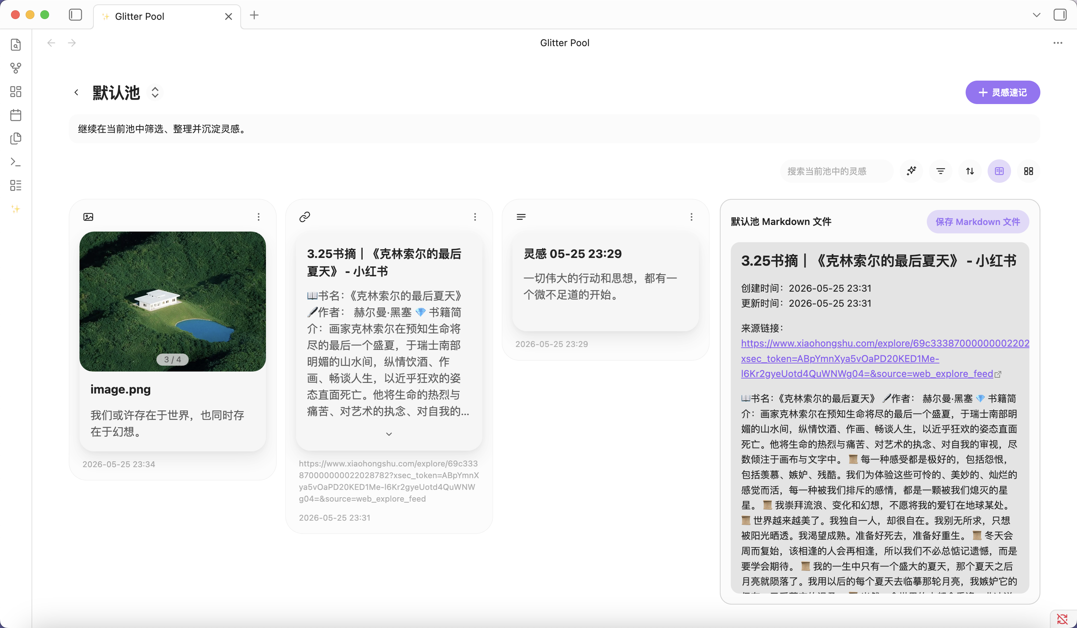Open the sort order arrows icon

coord(970,171)
